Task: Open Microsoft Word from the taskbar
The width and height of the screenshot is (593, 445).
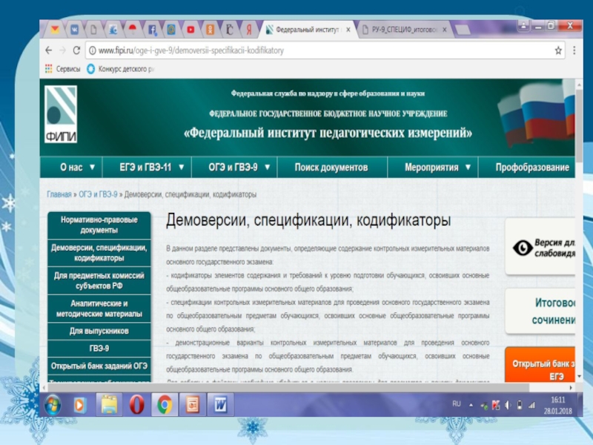Action: coord(220,405)
